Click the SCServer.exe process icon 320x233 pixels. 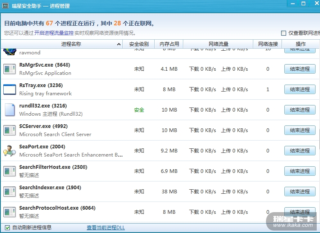tap(9, 130)
